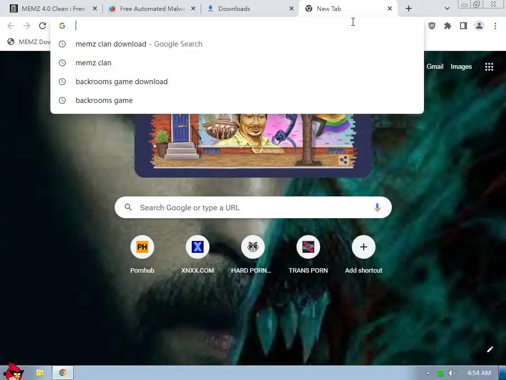
Task: Toggle the browser side panel
Action: tap(464, 26)
